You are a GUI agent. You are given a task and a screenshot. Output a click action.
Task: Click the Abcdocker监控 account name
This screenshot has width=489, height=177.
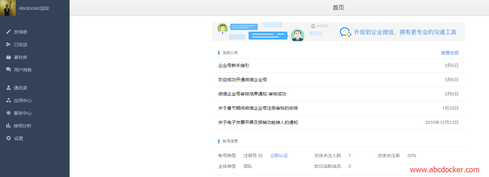pos(34,8)
